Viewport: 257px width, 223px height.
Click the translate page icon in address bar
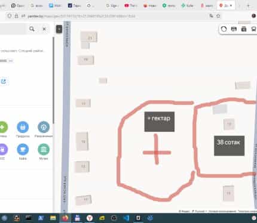click(212, 16)
